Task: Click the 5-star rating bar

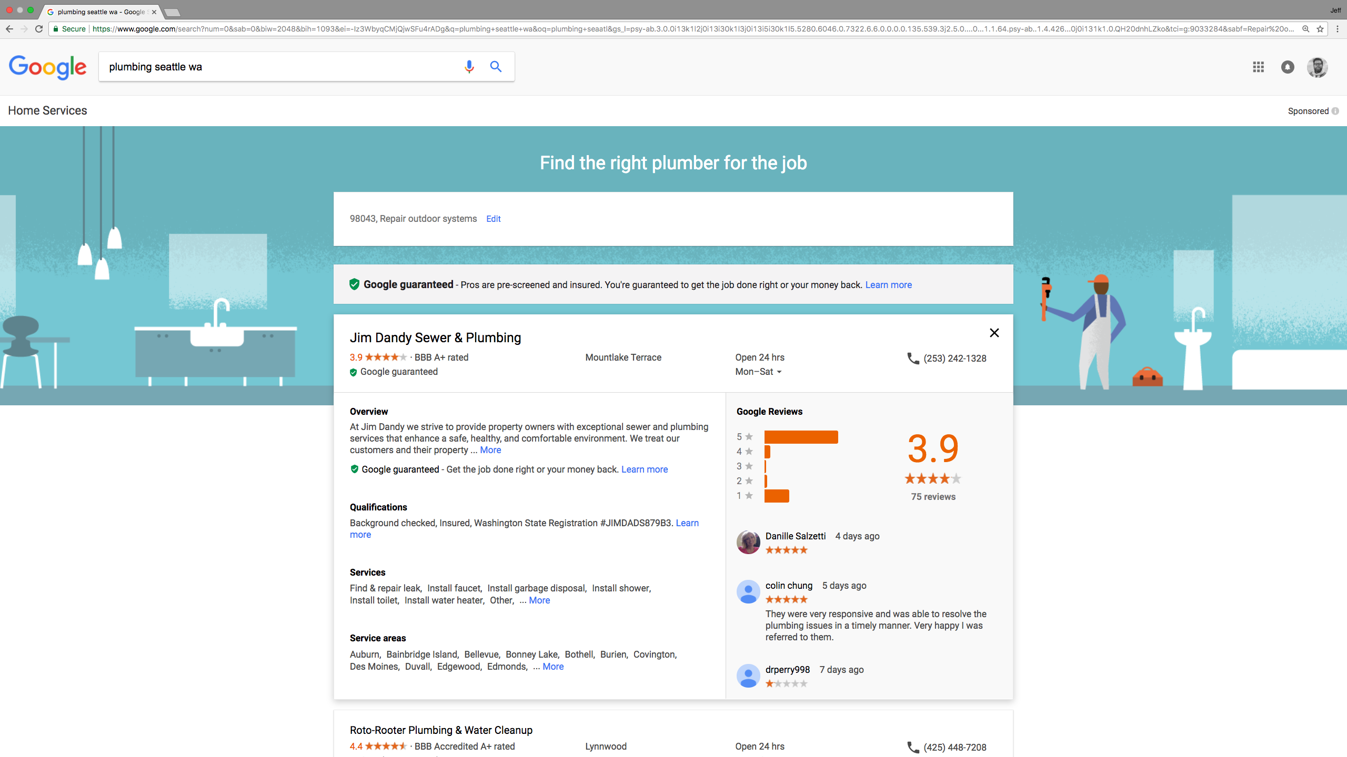Action: (801, 437)
